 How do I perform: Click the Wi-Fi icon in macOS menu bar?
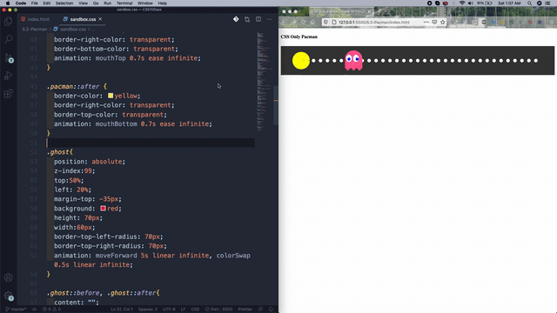click(462, 3)
